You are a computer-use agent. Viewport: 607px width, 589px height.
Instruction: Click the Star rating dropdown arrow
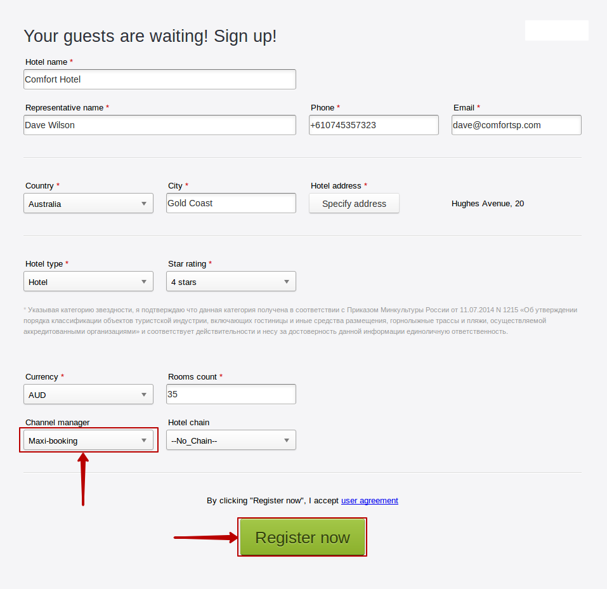pos(287,282)
